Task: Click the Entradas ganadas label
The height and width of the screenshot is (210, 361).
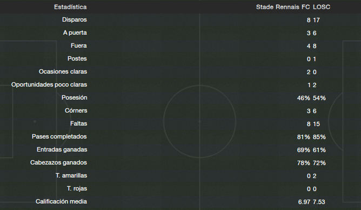Action: [62, 149]
